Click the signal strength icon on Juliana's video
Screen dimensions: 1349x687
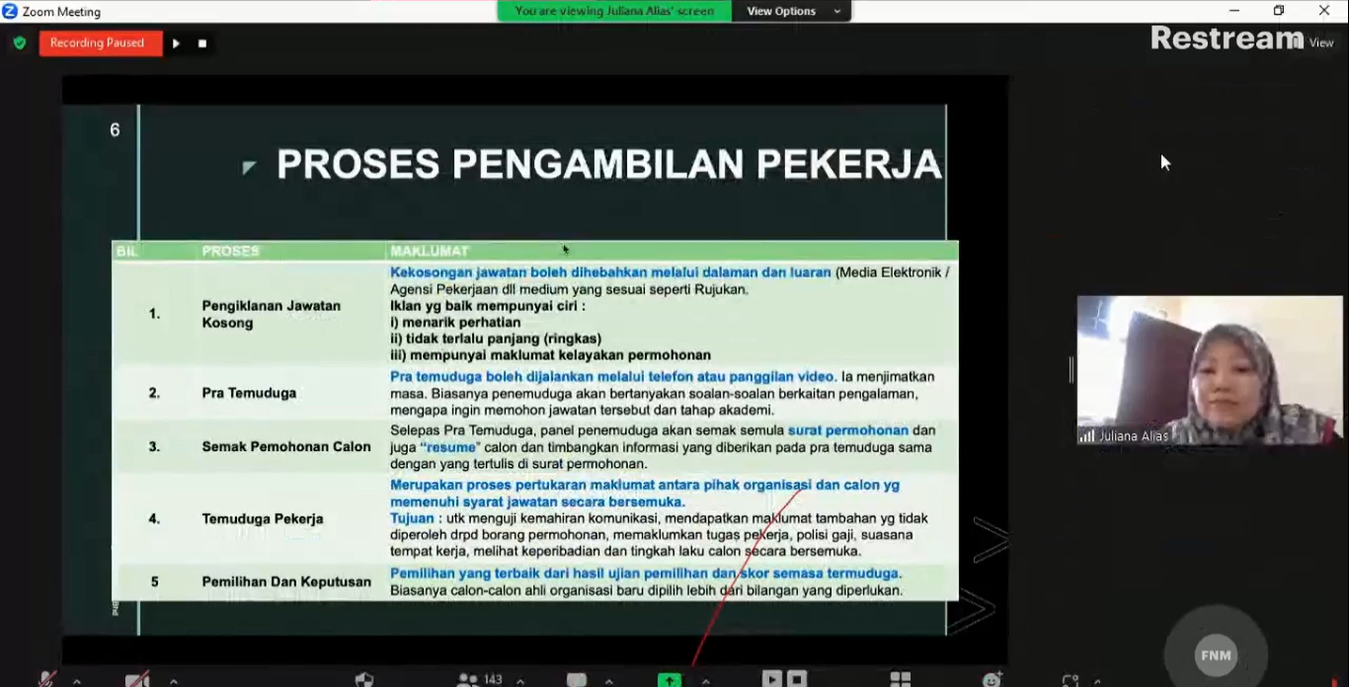[x=1086, y=436]
